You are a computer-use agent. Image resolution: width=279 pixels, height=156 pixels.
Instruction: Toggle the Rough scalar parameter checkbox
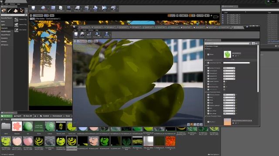tap(208, 103)
